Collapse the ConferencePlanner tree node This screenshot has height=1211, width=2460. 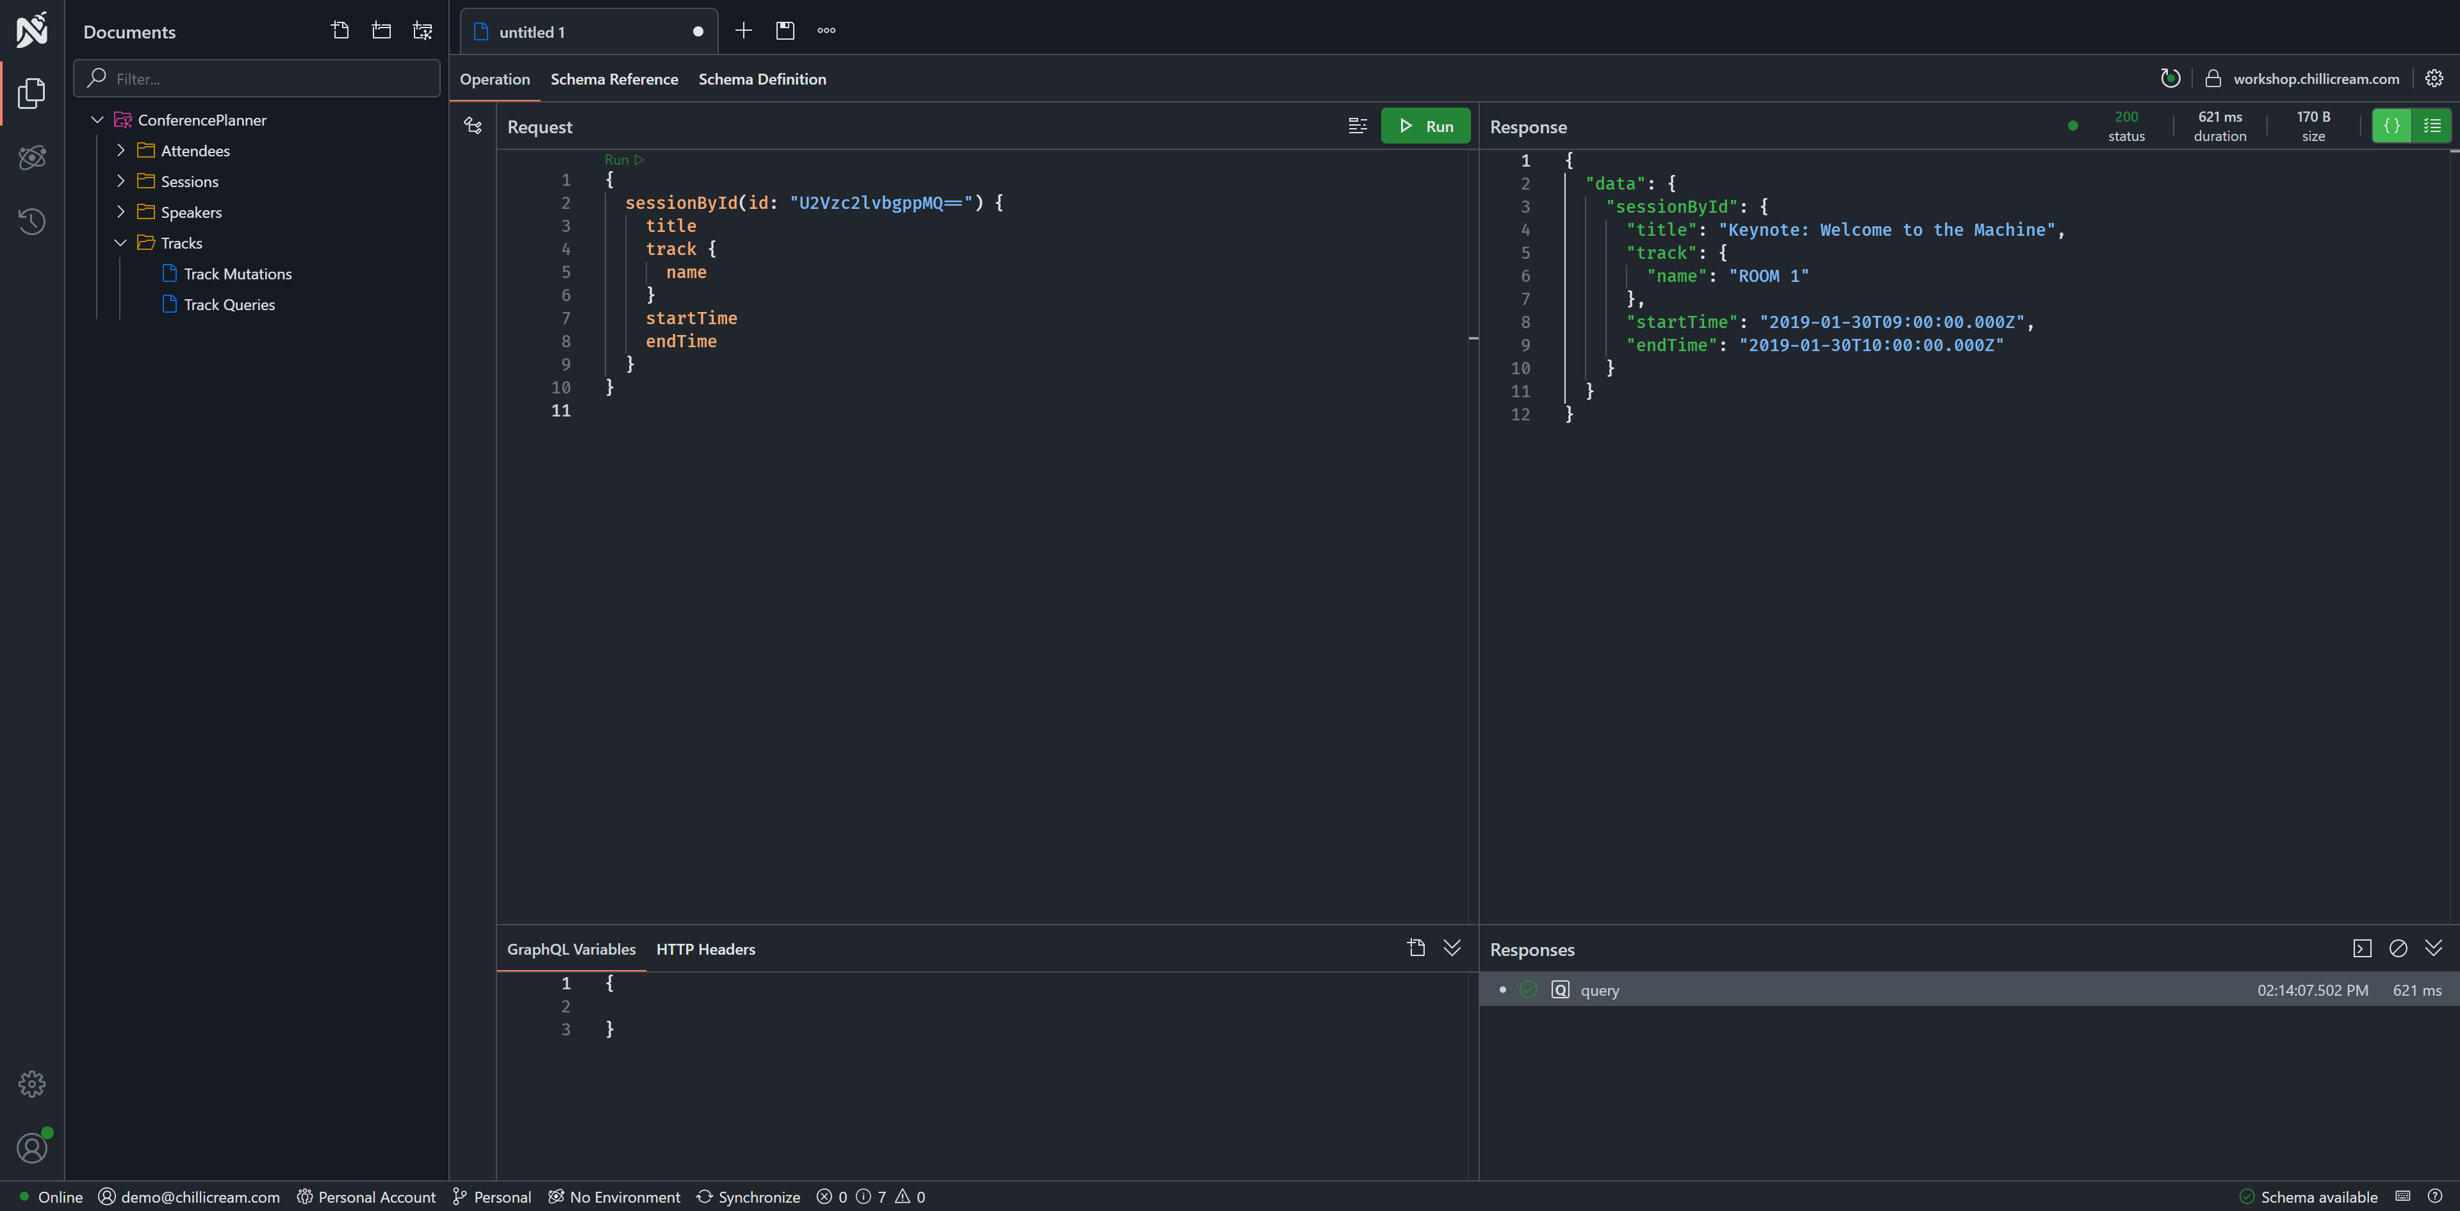[x=97, y=120]
